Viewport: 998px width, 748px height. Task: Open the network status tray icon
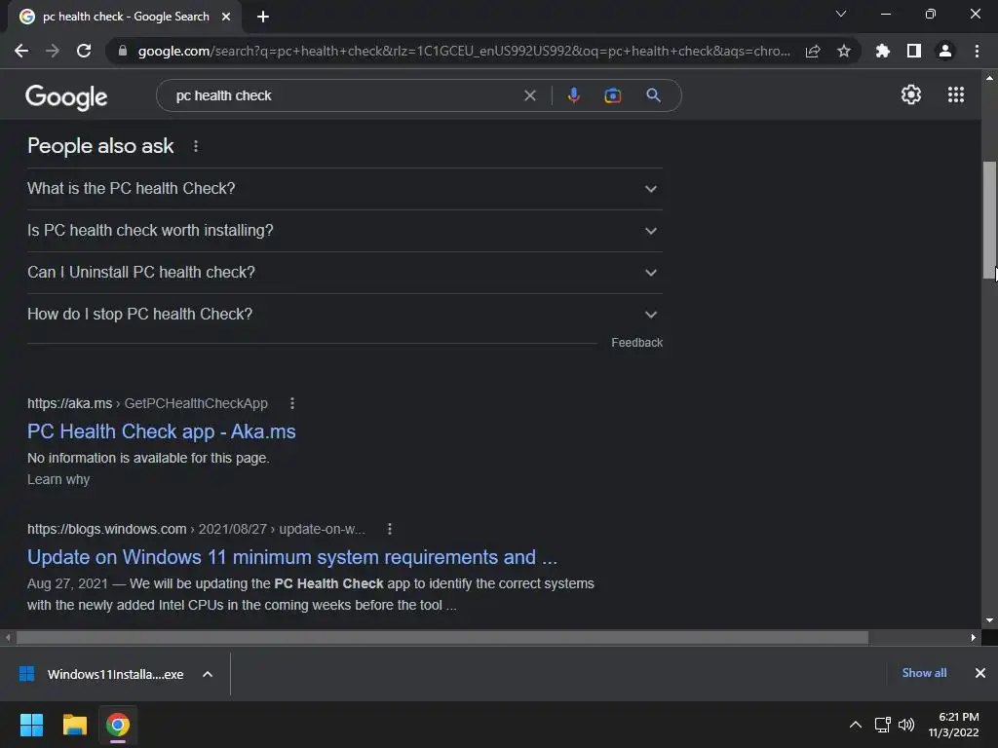pyautogui.click(x=883, y=725)
